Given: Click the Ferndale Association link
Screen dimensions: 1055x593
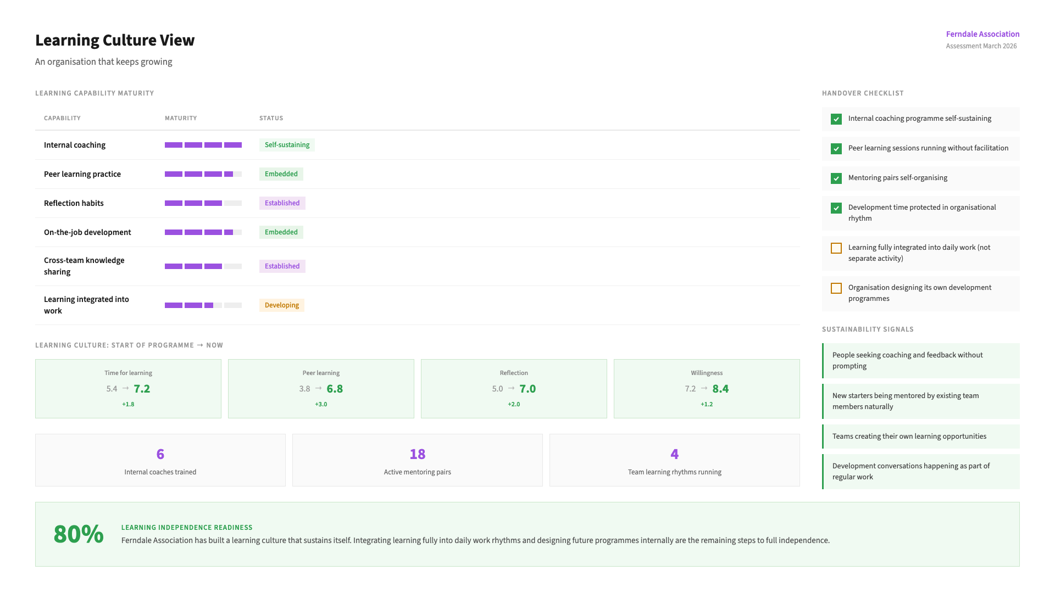Looking at the screenshot, I should (x=982, y=34).
